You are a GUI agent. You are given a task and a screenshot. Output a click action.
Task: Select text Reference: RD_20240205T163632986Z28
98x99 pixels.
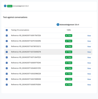click(x=26, y=74)
